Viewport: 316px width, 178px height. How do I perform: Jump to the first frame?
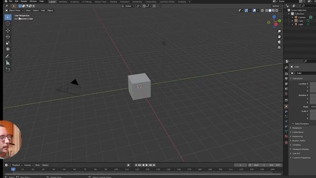point(136,165)
